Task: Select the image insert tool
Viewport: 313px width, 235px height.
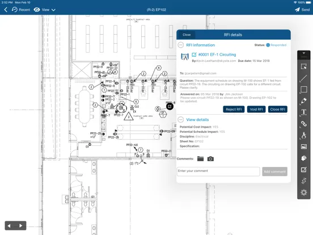Action: (x=303, y=146)
